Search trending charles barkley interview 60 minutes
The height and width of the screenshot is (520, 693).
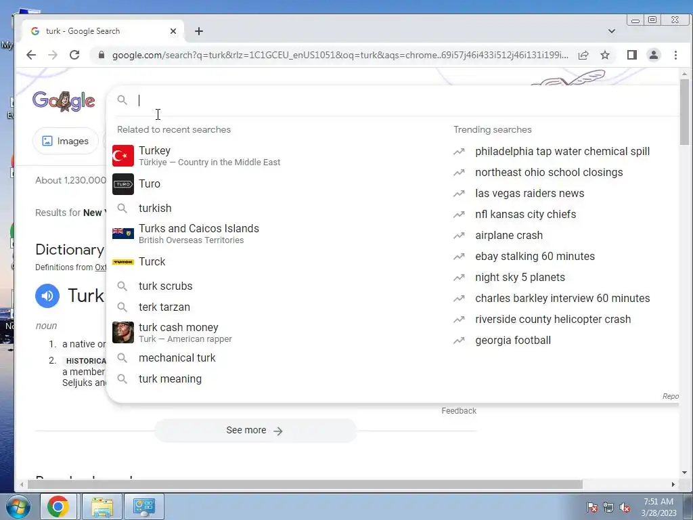(x=562, y=299)
